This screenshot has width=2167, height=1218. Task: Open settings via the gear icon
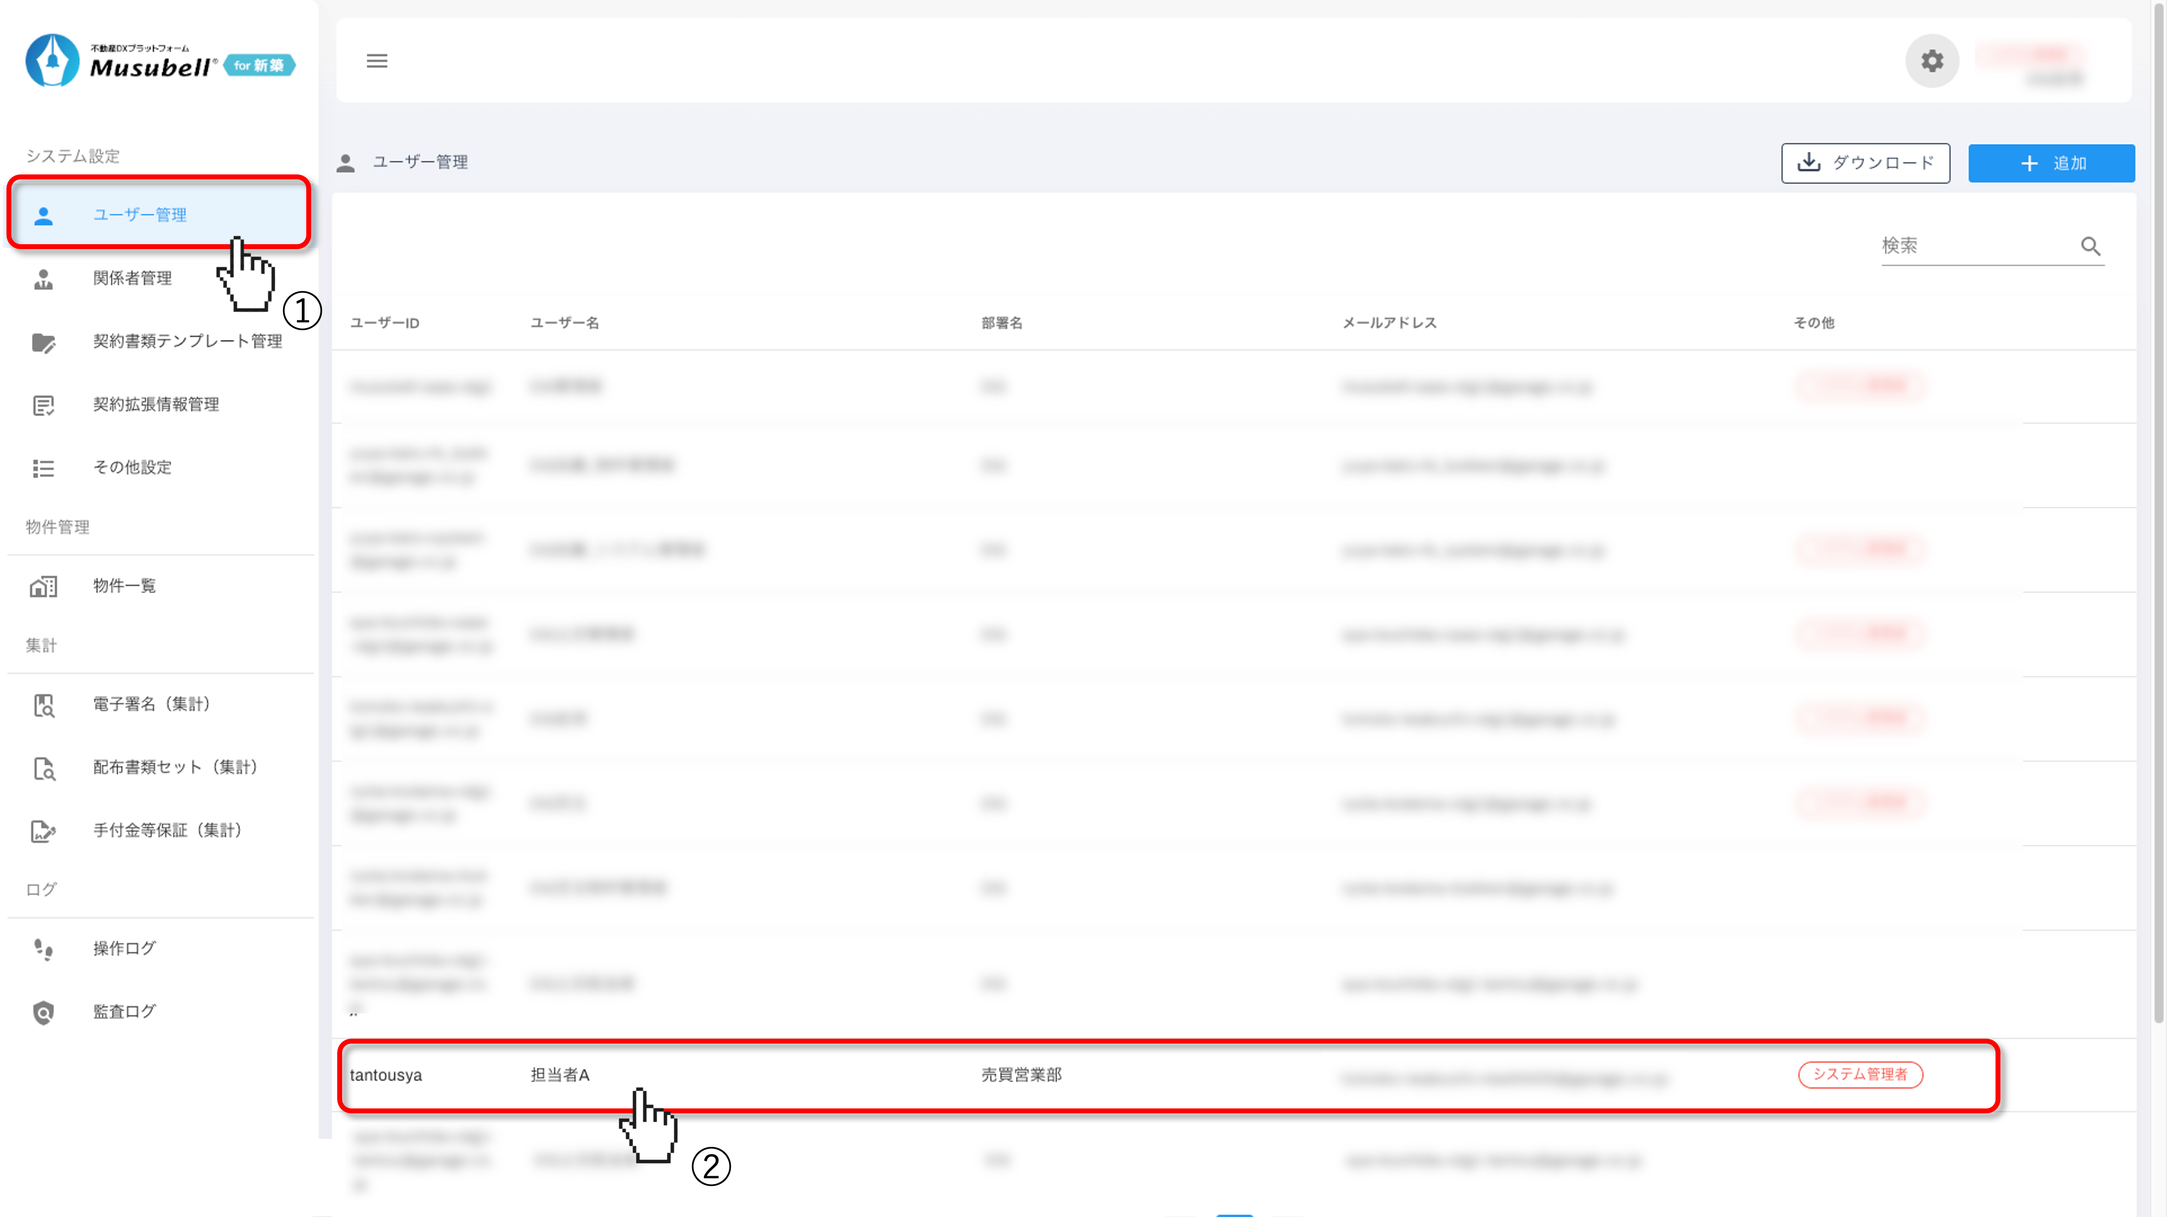coord(1932,60)
